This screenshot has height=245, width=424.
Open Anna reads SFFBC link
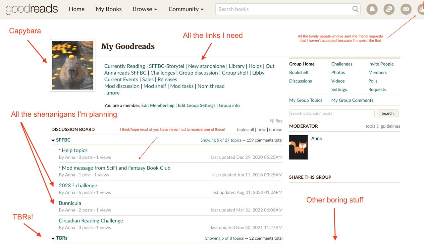125,73
